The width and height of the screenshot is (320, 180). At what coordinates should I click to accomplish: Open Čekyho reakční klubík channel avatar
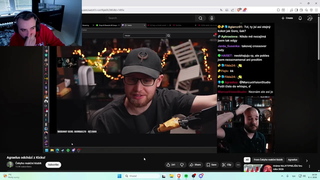10,164
